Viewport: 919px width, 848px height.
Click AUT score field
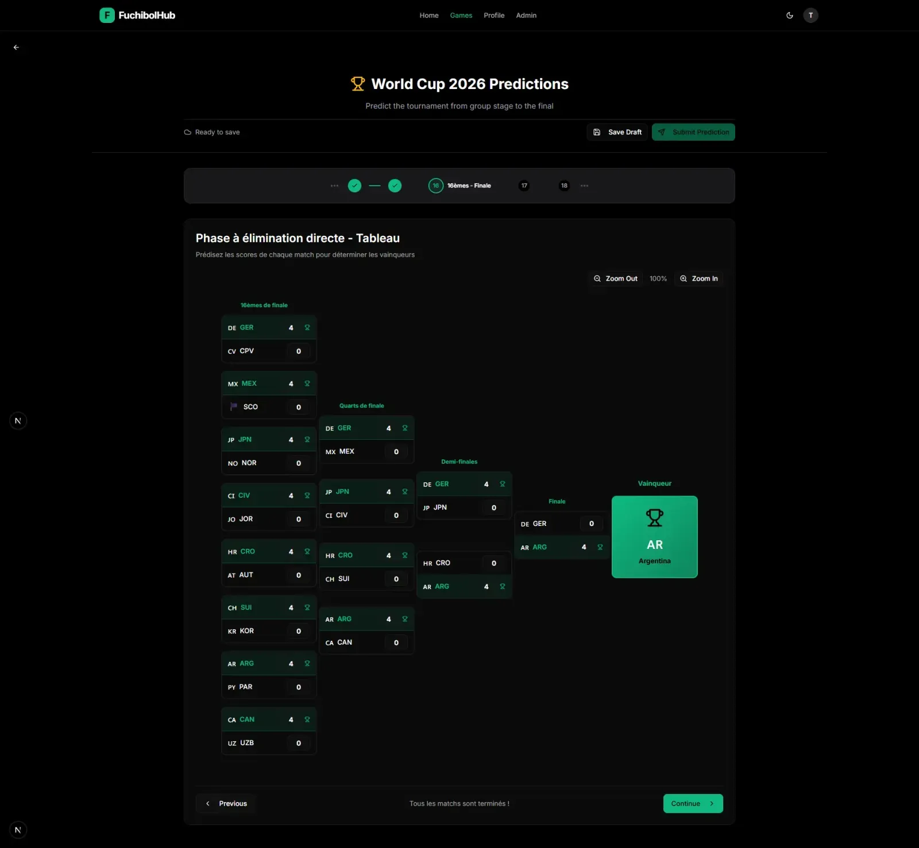[x=298, y=575]
